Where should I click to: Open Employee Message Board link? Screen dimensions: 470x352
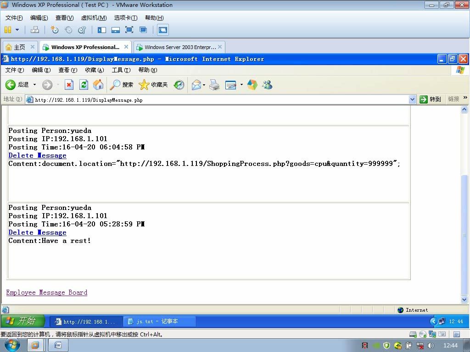(47, 292)
